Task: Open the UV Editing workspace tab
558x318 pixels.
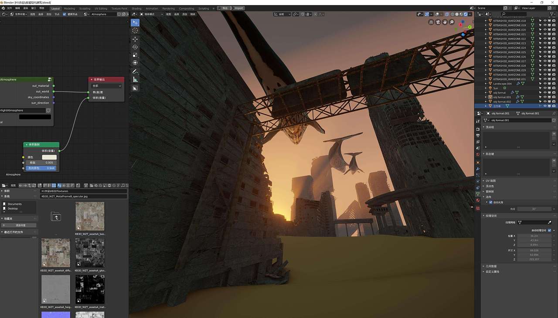Action: 101,8
